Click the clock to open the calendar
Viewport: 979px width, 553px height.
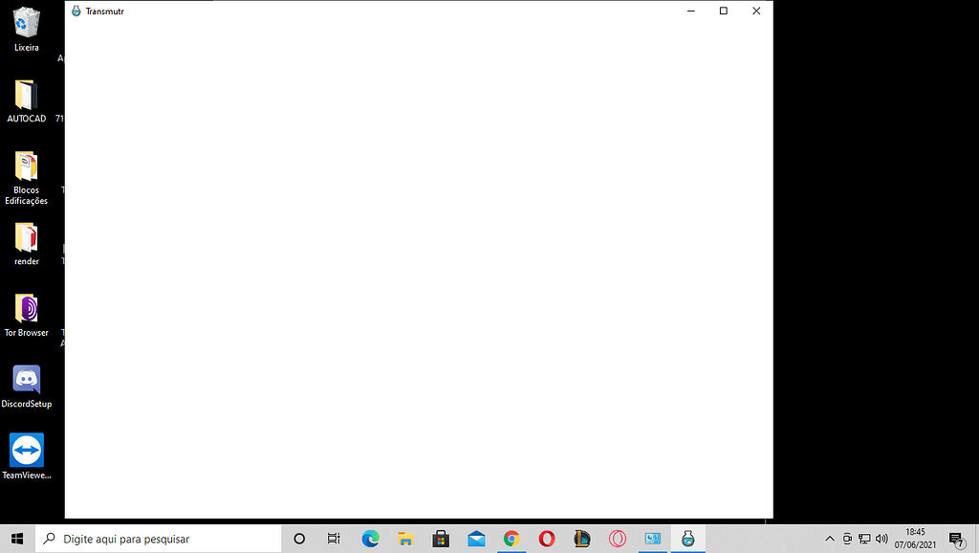pyautogui.click(x=915, y=539)
